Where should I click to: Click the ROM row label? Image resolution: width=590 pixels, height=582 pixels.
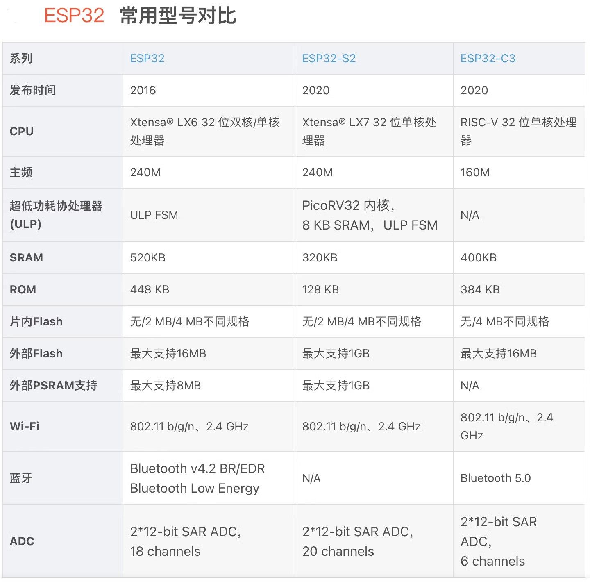(23, 289)
